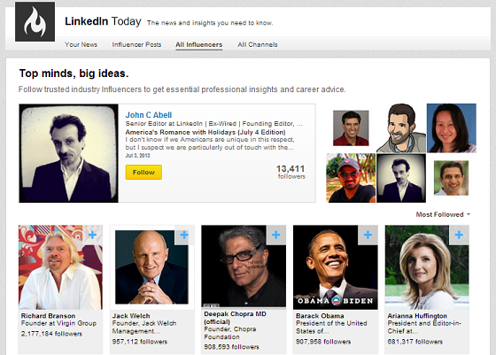
Task: Select the All Influencers tab
Action: point(199,44)
